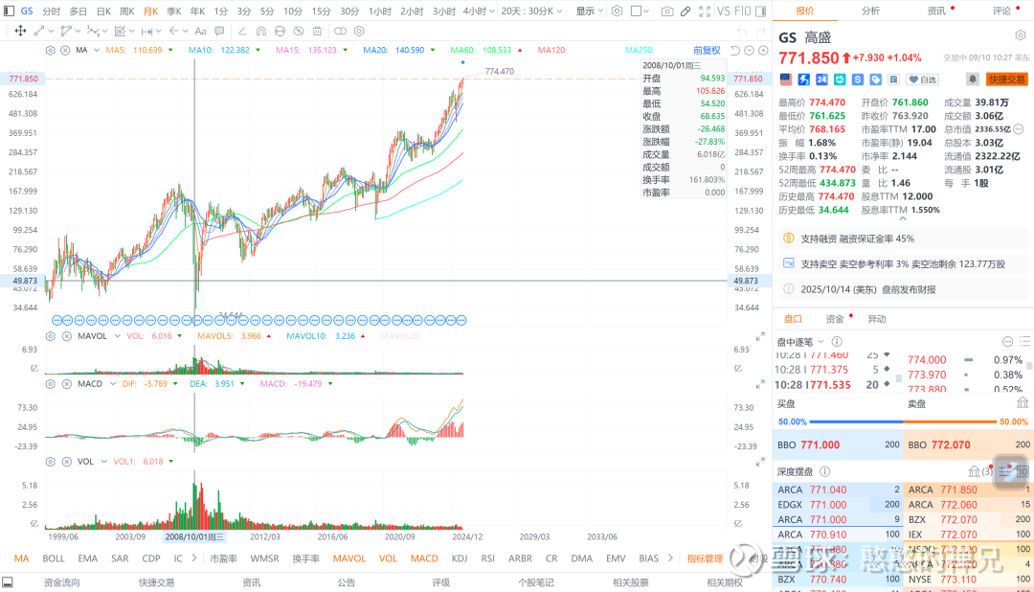Expand the MAVOL indicator dropdown

pyautogui.click(x=117, y=336)
